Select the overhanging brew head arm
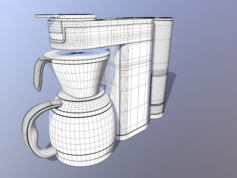This screenshot has height=178, width=237. (100, 34)
